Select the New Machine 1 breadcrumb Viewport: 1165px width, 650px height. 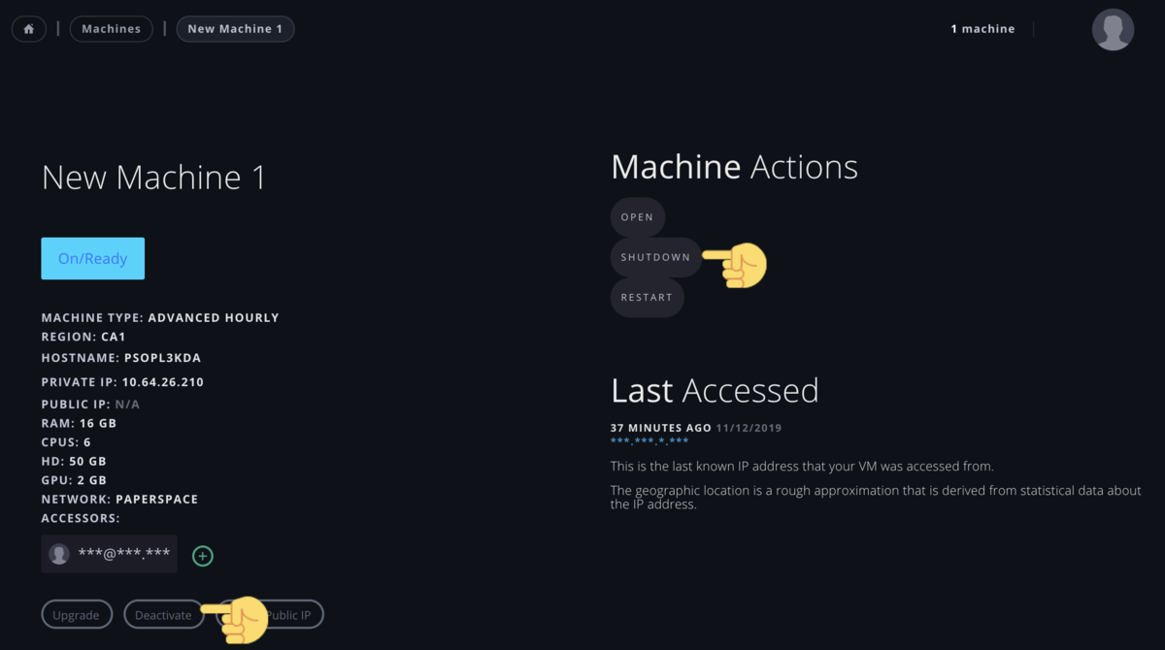tap(235, 29)
